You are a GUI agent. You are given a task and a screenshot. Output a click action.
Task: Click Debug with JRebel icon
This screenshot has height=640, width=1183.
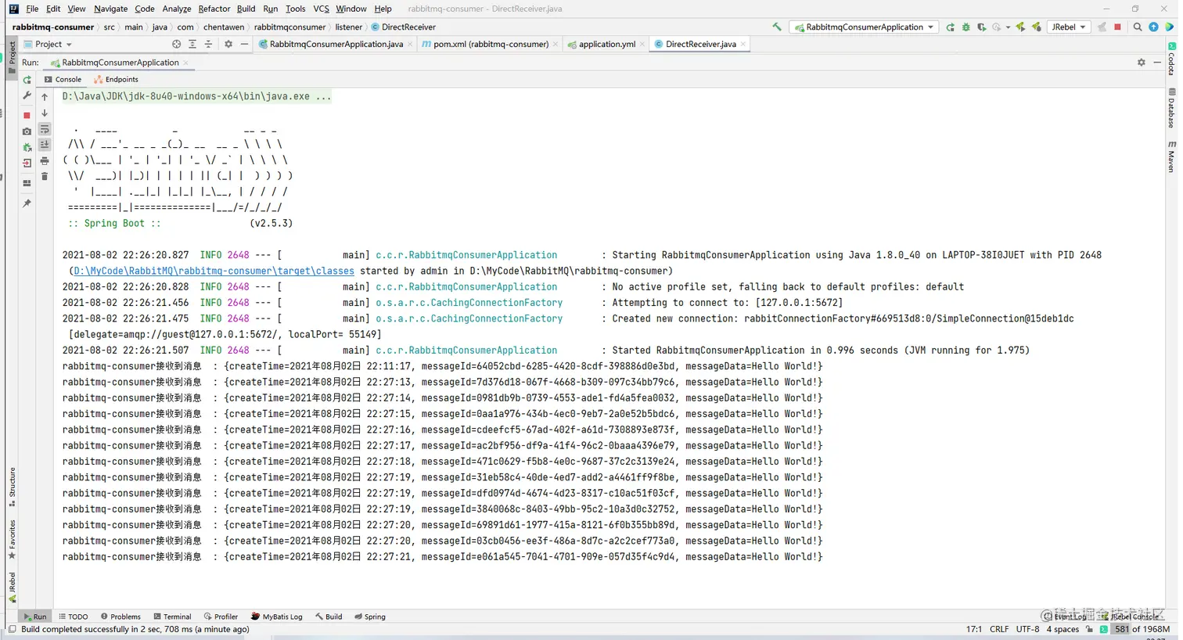pyautogui.click(x=1036, y=27)
